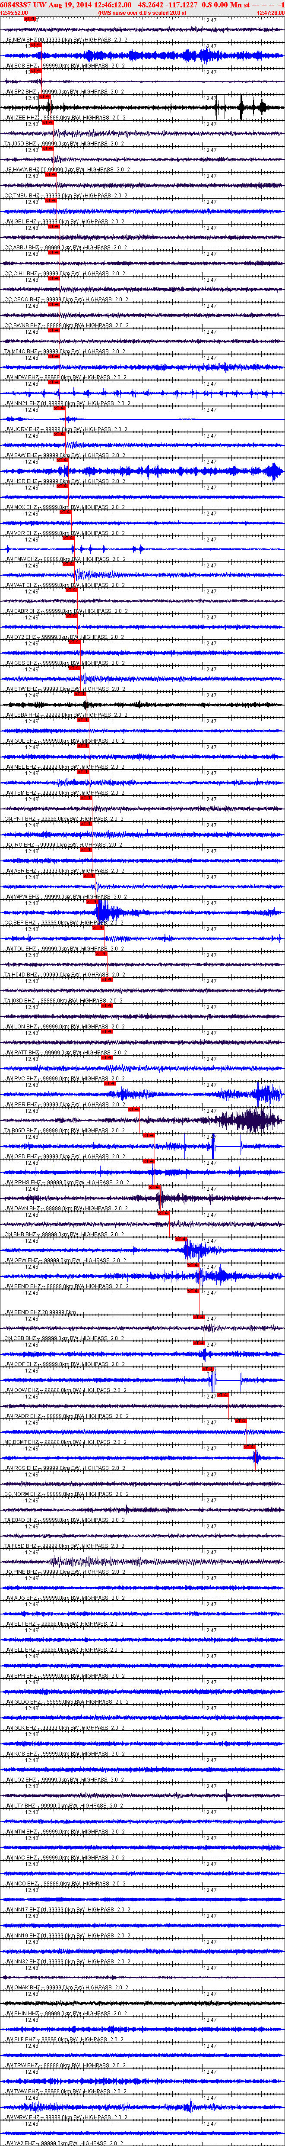Screen dimensions: 285x2146
Task: Select the TA H04D BHZ trace label
Action: click(x=66, y=976)
